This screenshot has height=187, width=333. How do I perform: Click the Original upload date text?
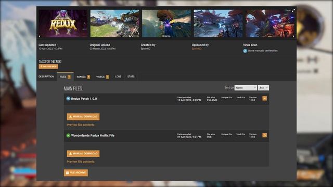[x=103, y=49]
